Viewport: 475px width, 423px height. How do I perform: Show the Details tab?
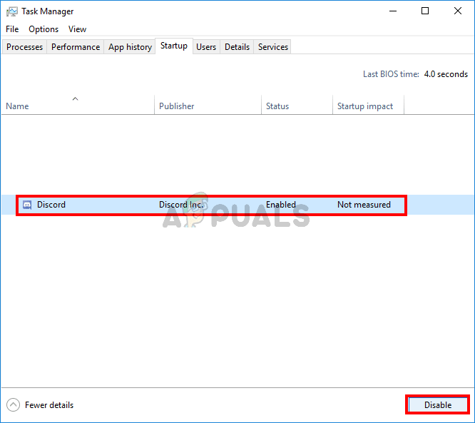(x=237, y=47)
